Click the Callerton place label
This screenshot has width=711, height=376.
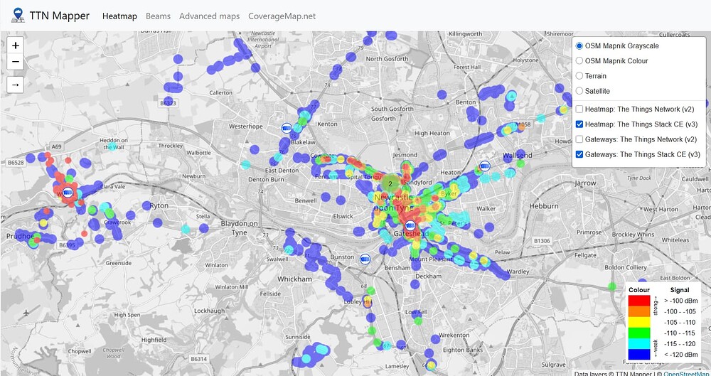pos(221,92)
